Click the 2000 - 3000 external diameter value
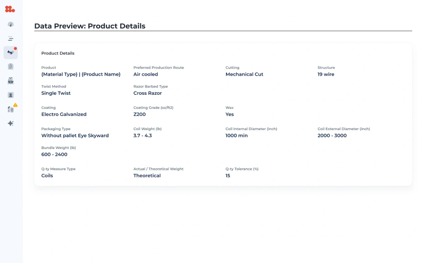Viewport: 423px width, 263px height. (332, 136)
